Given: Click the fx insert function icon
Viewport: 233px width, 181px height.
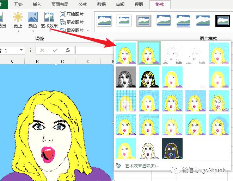Looking at the screenshot, I should [68, 50].
